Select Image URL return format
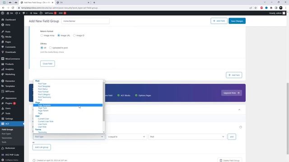The image size is (289, 162). [x=59, y=36]
